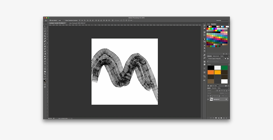Switch to the Adjustments tab

[x=216, y=56]
